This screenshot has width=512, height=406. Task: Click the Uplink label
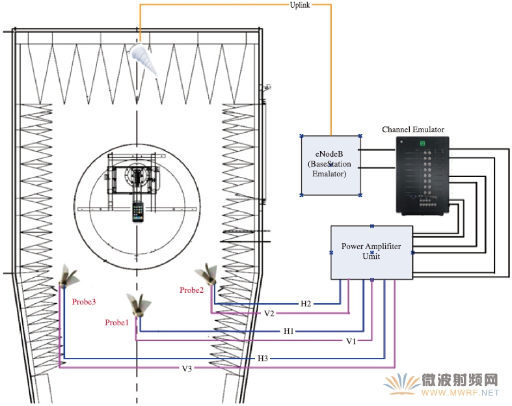click(x=300, y=5)
